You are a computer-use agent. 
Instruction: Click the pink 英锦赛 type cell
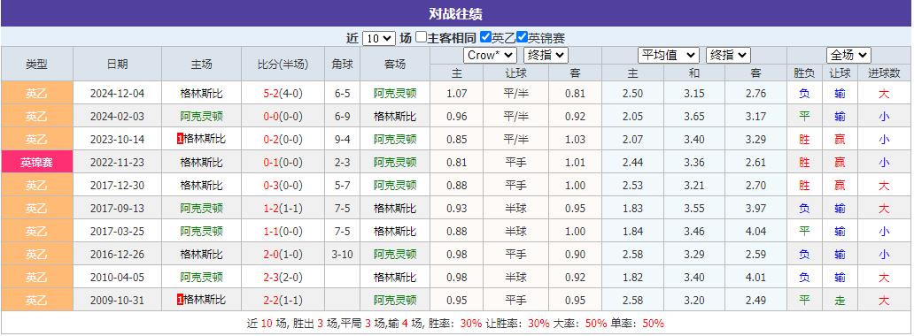(36, 163)
